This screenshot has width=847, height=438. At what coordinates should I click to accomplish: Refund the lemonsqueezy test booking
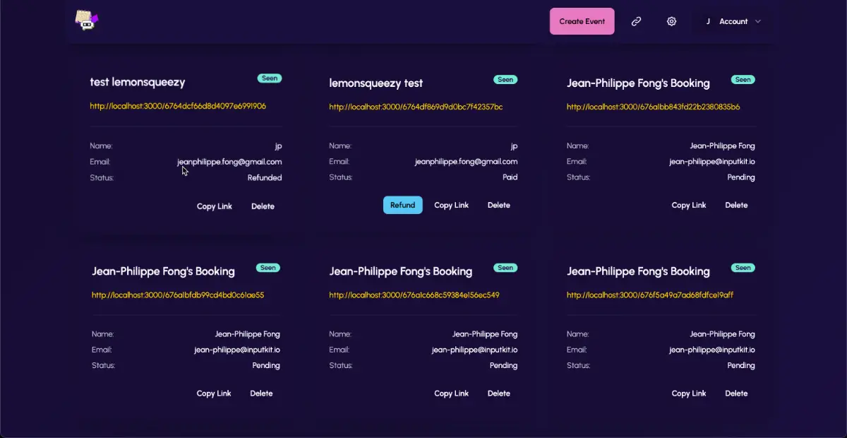[x=402, y=205]
